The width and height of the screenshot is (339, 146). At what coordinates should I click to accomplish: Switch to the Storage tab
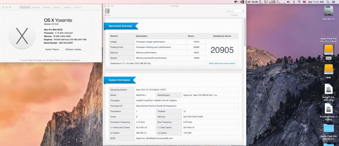46,7
